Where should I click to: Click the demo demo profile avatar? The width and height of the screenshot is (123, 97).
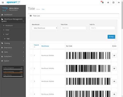(x=4, y=9)
